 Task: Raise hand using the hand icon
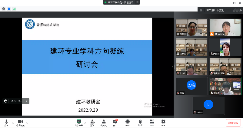point(140,122)
